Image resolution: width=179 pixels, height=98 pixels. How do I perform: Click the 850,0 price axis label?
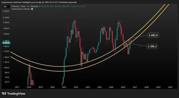pos(7,73)
